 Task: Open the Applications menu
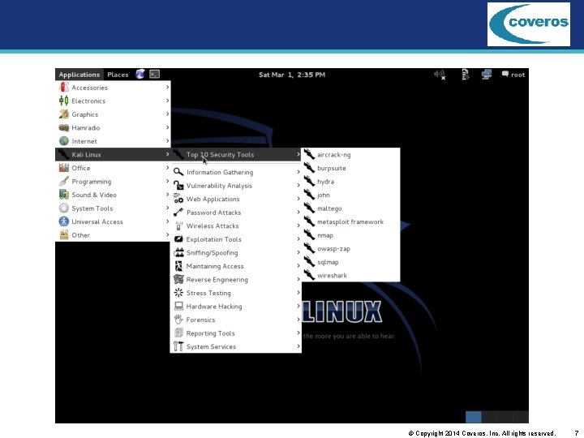pyautogui.click(x=79, y=75)
